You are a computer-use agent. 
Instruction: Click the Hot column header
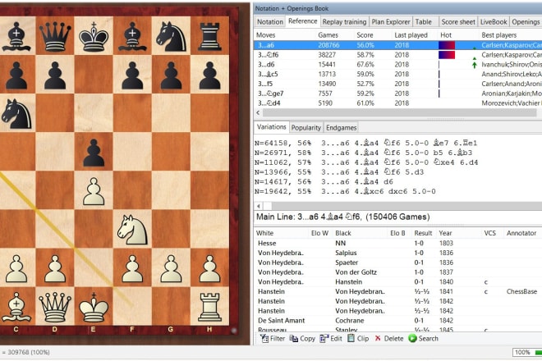446,35
